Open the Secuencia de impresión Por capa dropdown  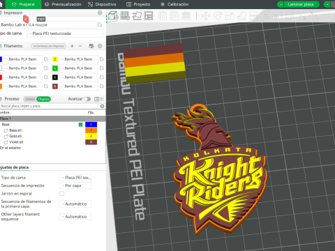pyautogui.click(x=75, y=185)
